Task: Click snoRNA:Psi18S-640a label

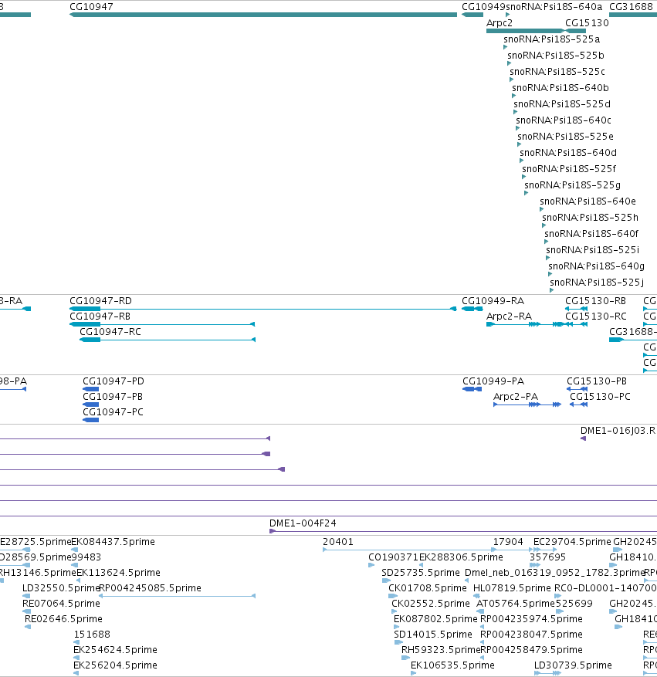Action: pyautogui.click(x=554, y=7)
